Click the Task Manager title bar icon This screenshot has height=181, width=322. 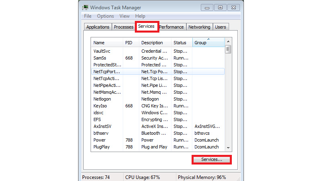tap(85, 7)
